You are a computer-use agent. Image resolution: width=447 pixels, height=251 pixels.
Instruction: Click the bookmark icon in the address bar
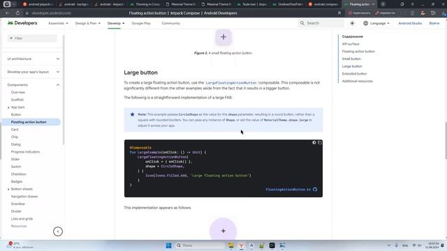pos(339,13)
